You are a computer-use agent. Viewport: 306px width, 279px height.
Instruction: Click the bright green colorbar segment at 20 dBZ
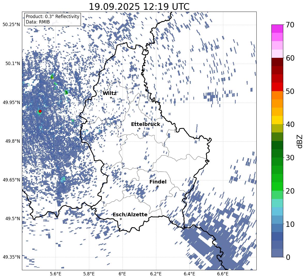tap(277, 187)
